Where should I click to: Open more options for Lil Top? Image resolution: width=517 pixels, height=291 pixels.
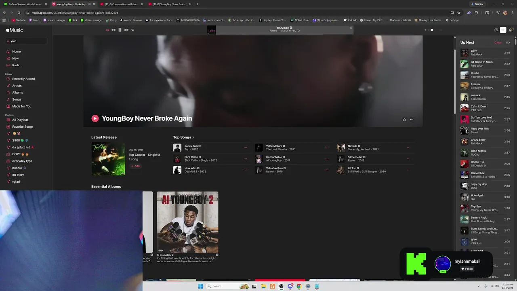pos(409,170)
